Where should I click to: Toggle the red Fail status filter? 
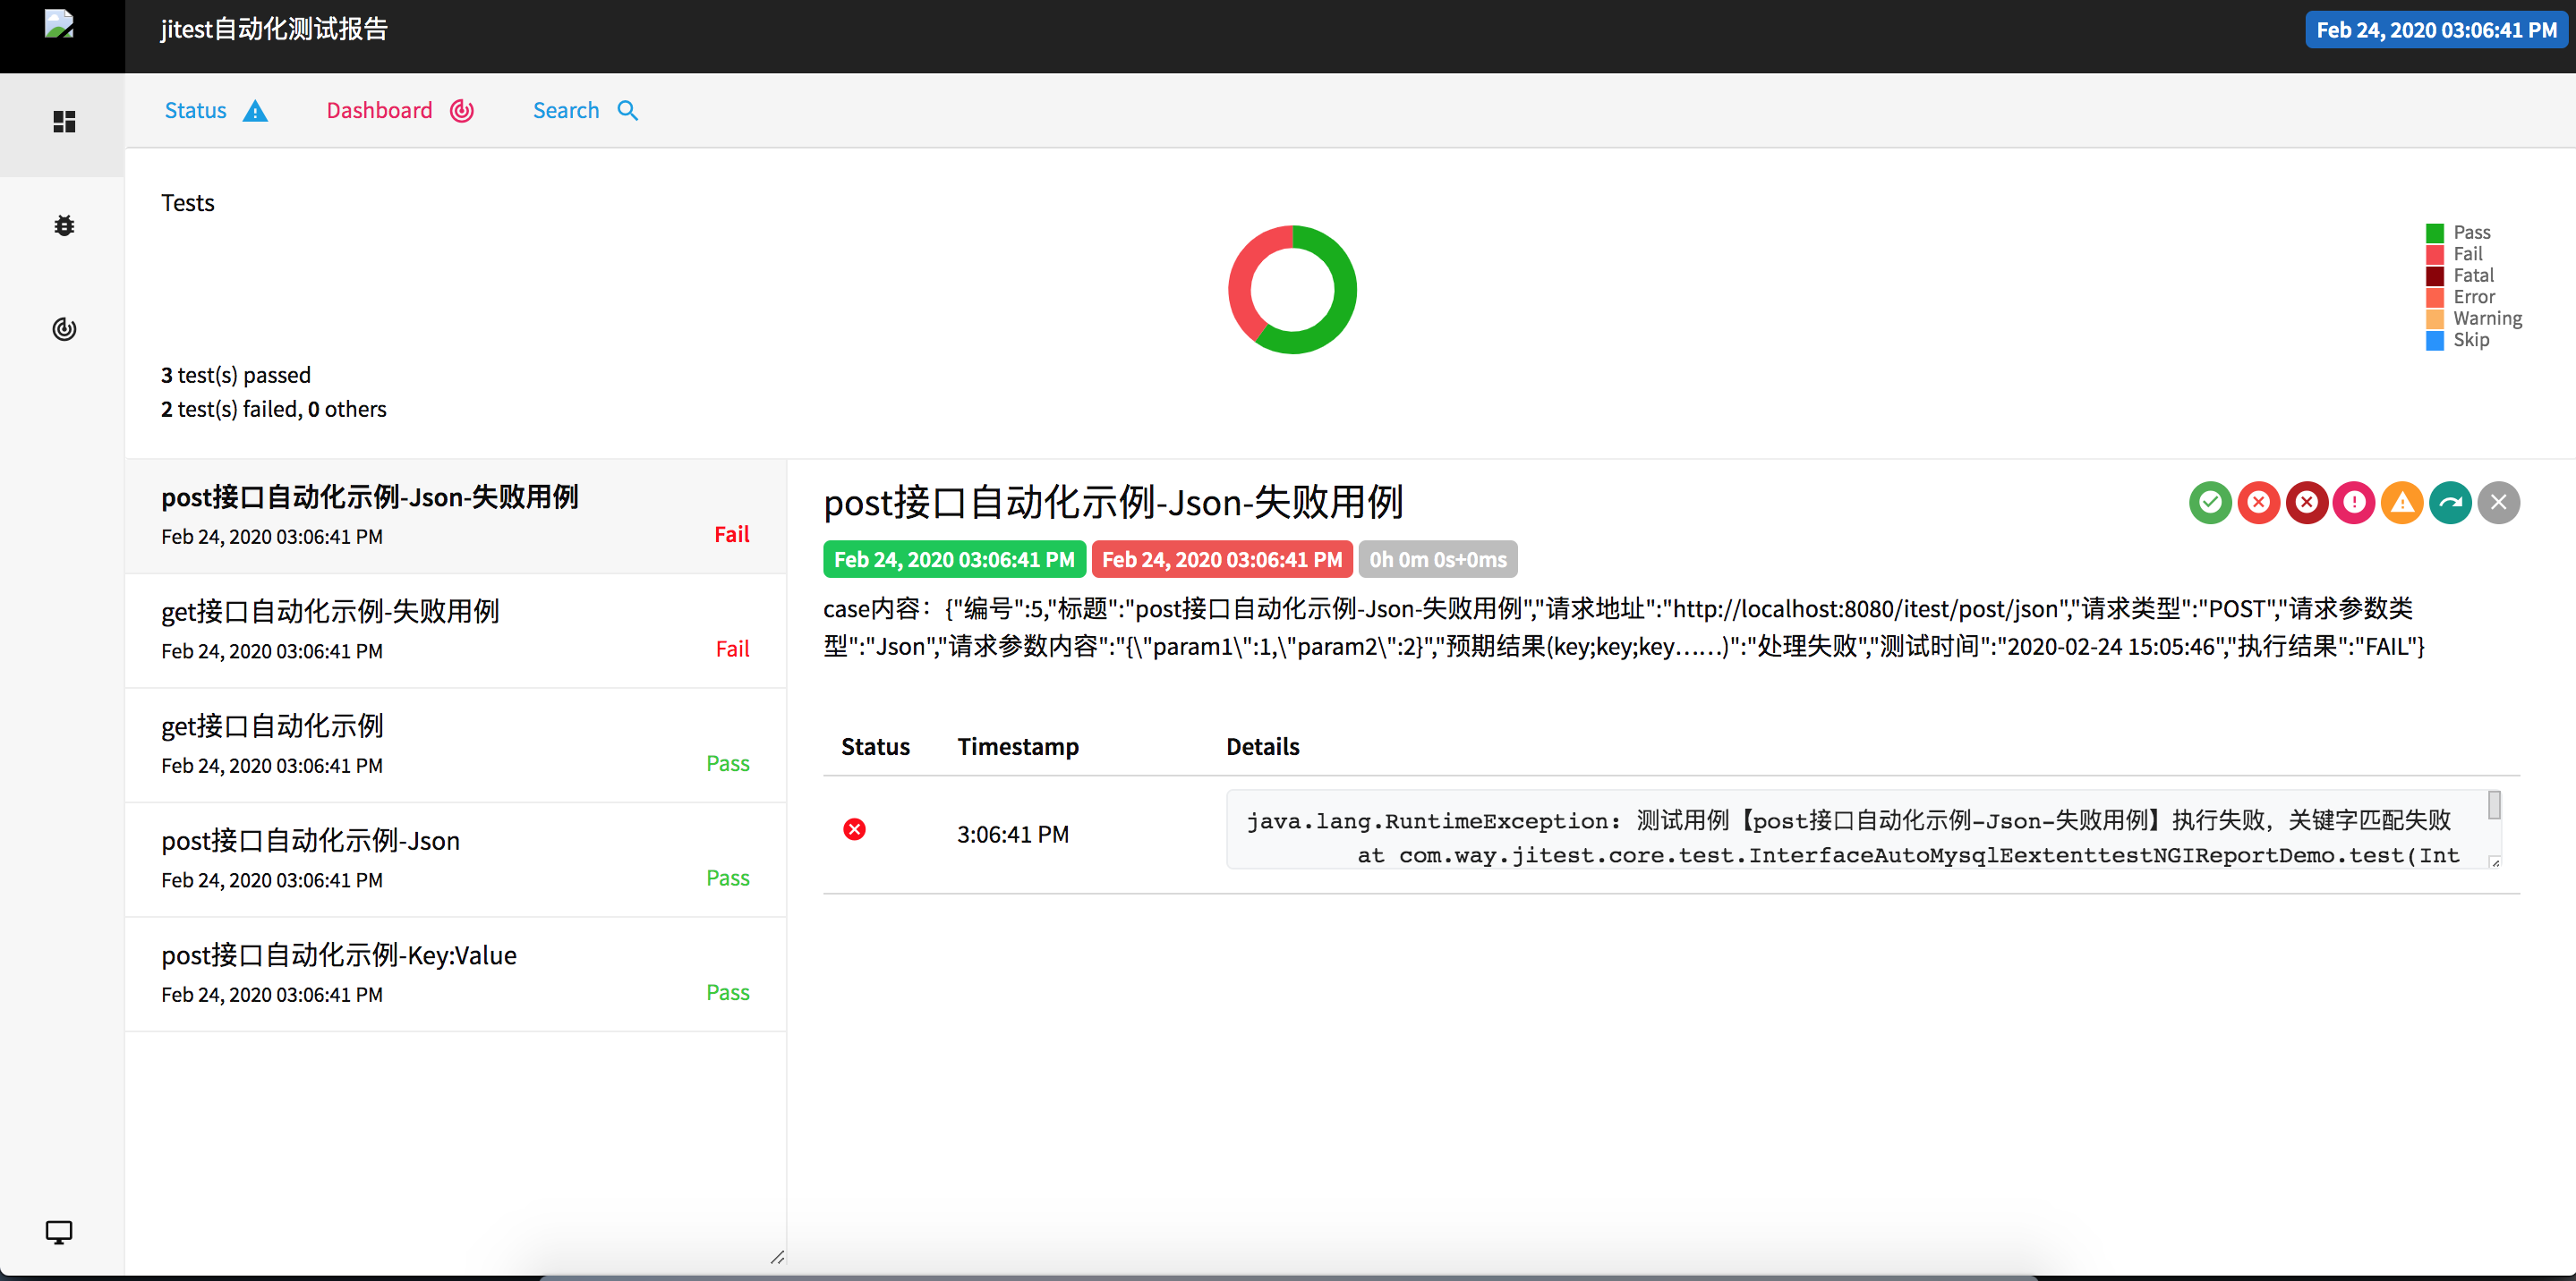tap(2259, 503)
